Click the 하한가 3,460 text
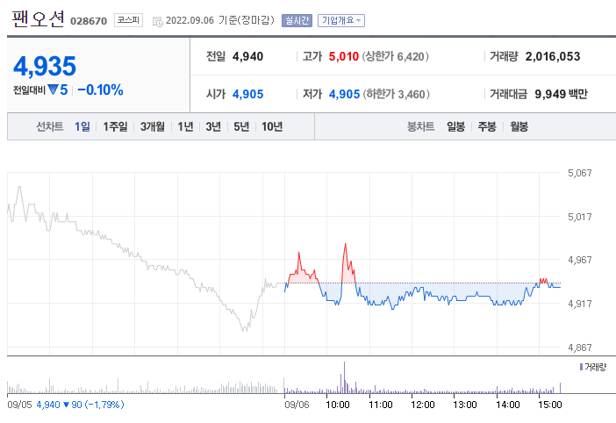 point(397,94)
